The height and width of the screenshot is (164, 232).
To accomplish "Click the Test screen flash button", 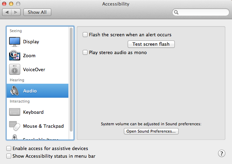I will click(x=151, y=44).
